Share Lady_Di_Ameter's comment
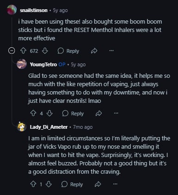 click(x=98, y=184)
